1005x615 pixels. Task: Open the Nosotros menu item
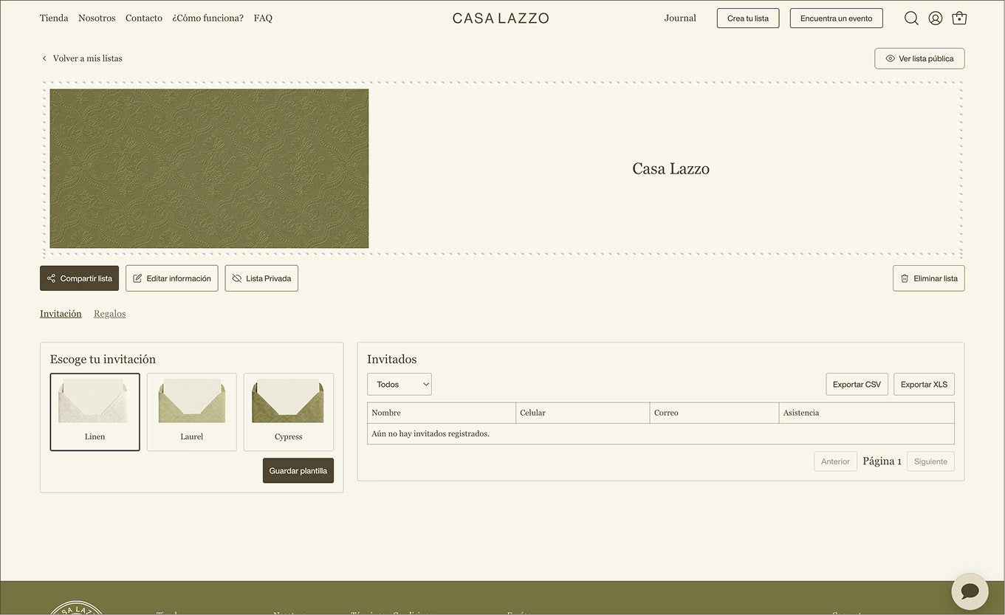coord(97,18)
